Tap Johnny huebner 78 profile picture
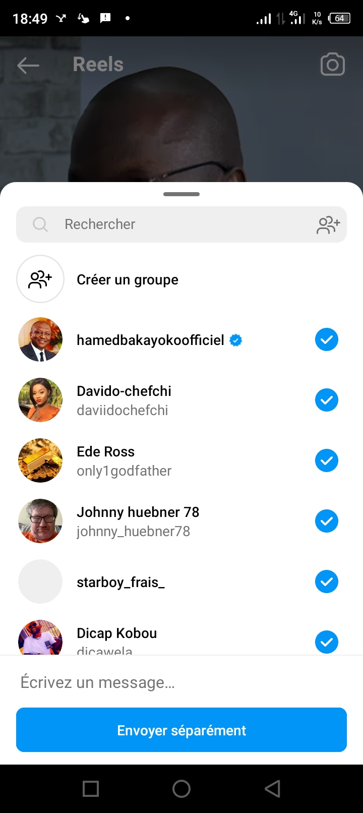363x813 pixels. pyautogui.click(x=40, y=521)
